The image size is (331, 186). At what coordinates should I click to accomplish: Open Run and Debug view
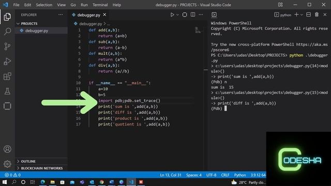click(x=7, y=61)
